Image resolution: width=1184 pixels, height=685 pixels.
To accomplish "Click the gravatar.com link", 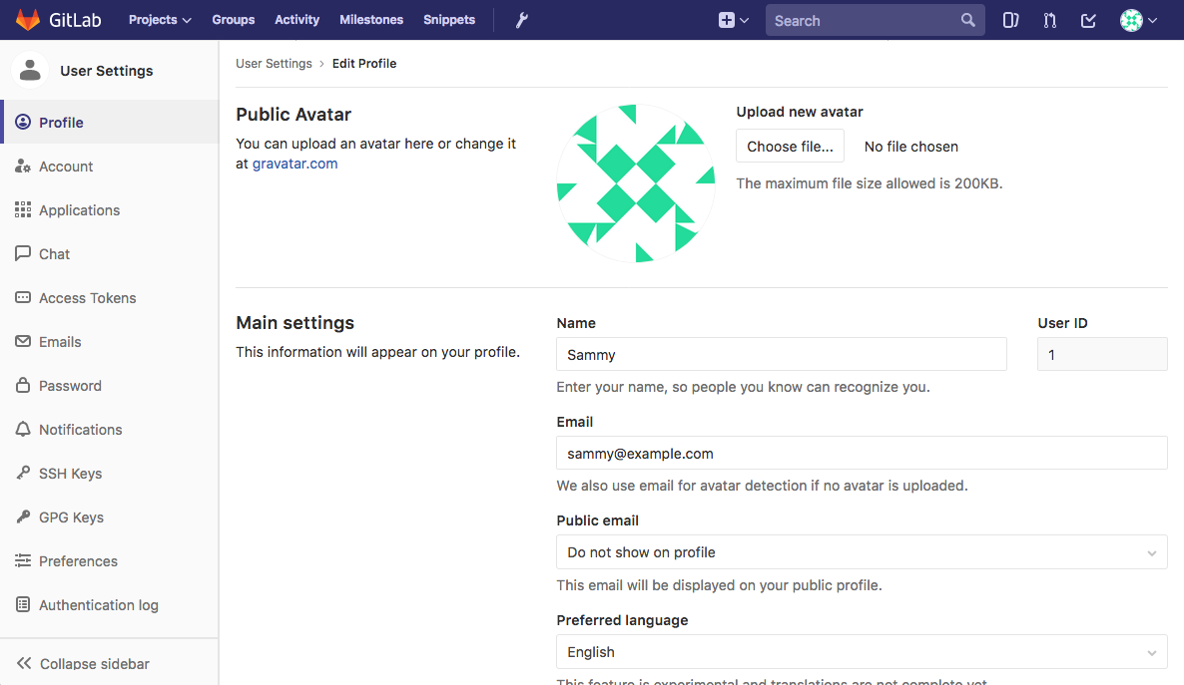I will (295, 164).
